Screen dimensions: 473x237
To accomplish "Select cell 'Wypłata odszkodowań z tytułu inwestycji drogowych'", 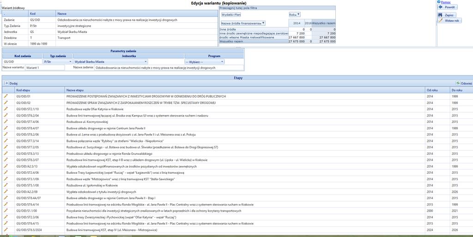I will [101, 192].
